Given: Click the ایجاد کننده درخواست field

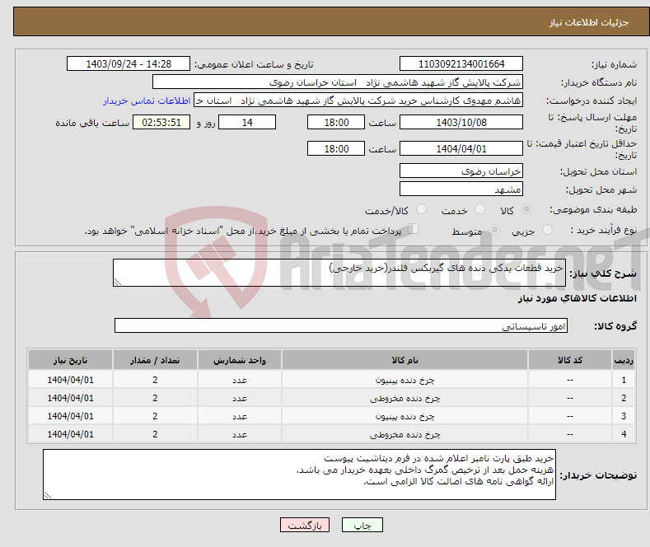Looking at the screenshot, I should click(x=358, y=101).
